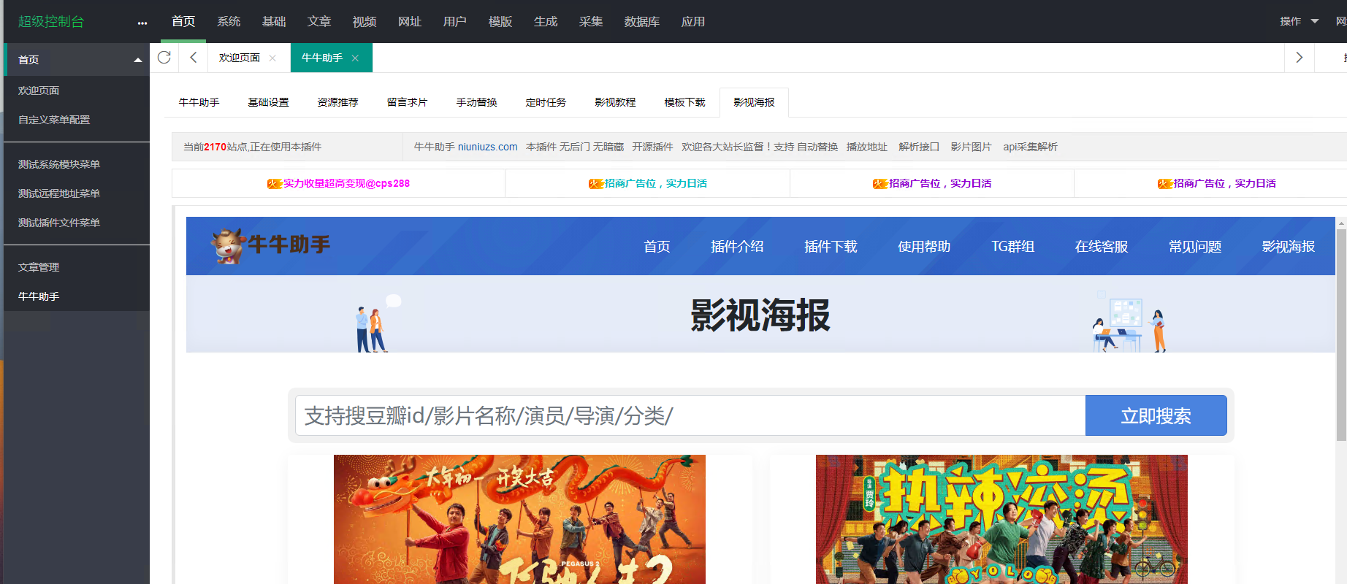Click the three-dots sidebar toggle icon
1347x584 pixels.
coord(142,23)
